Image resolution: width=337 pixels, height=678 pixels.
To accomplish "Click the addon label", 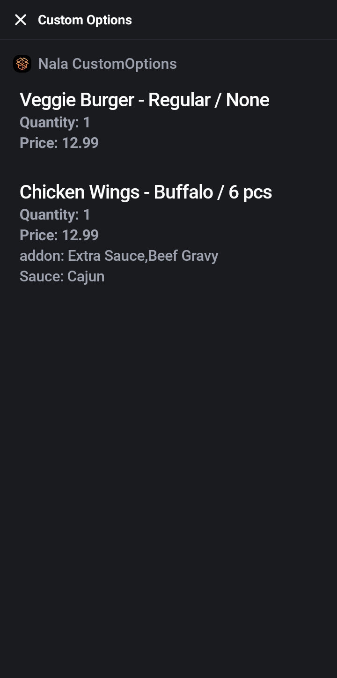I will tap(42, 256).
